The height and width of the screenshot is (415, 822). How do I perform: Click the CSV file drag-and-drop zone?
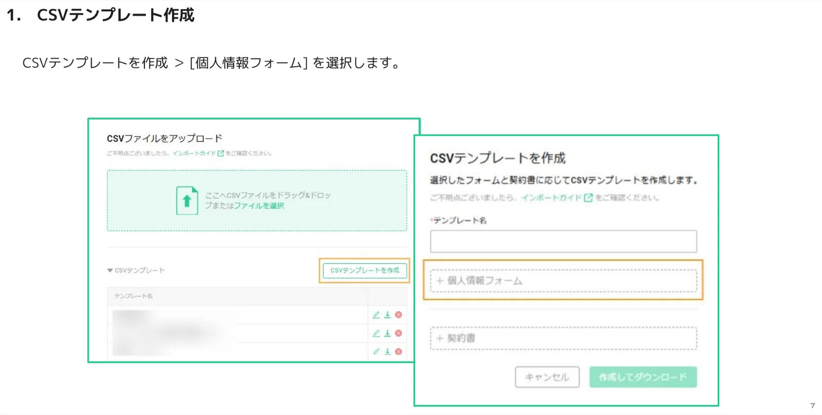tap(257, 201)
